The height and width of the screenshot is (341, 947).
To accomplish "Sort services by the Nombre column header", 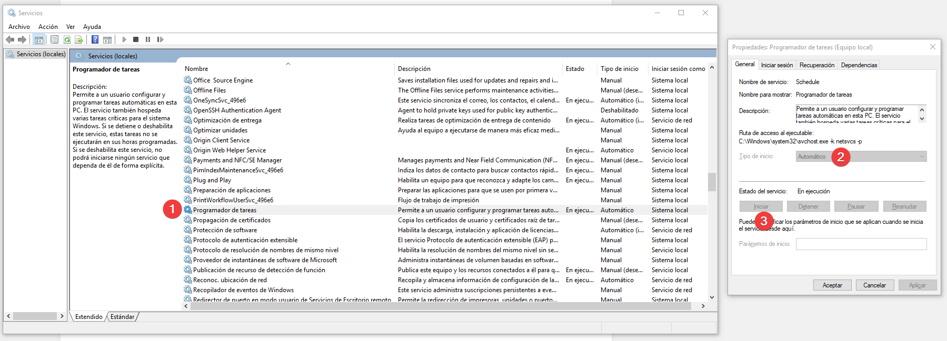I will [x=196, y=69].
